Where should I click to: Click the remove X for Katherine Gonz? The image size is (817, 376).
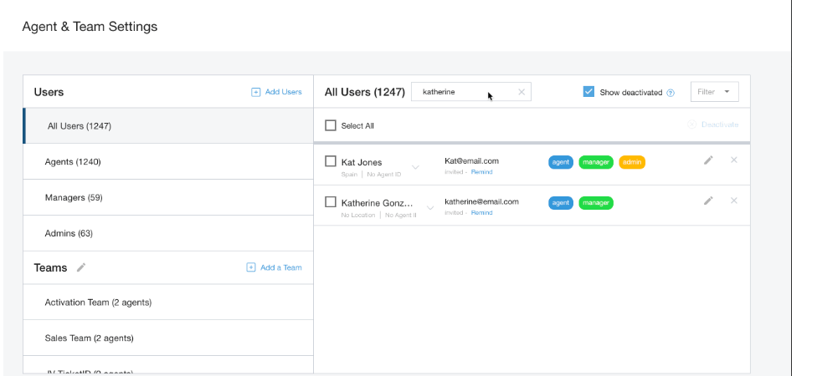pos(734,201)
